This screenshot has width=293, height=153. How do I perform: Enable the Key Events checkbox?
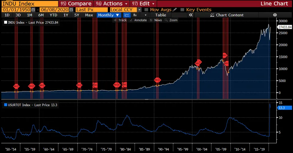(183, 10)
